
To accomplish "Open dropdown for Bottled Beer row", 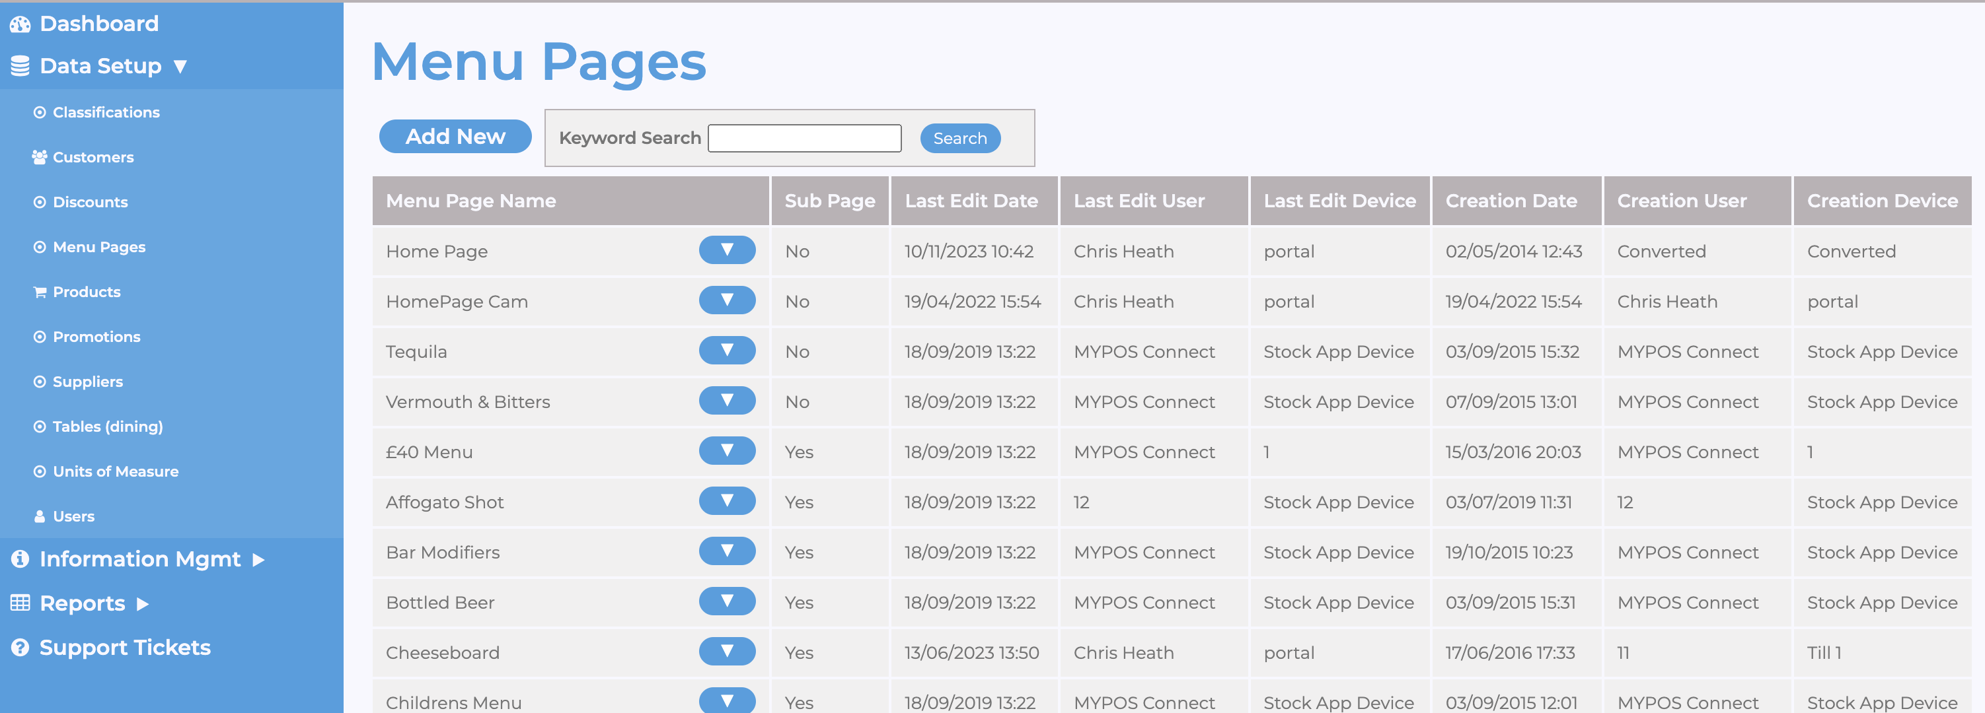I will (x=727, y=601).
